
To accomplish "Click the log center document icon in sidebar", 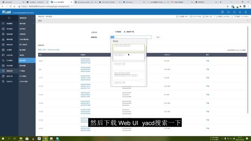I will pos(3,81).
